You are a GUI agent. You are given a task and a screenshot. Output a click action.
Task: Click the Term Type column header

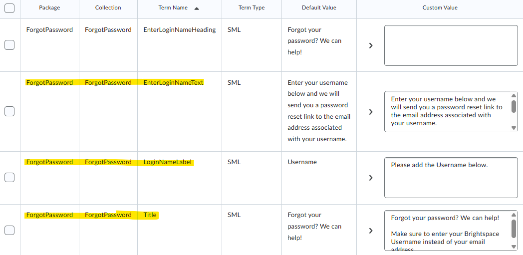(x=252, y=8)
